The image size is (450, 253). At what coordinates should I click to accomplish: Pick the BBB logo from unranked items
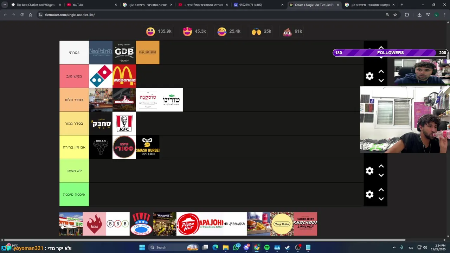point(118,224)
